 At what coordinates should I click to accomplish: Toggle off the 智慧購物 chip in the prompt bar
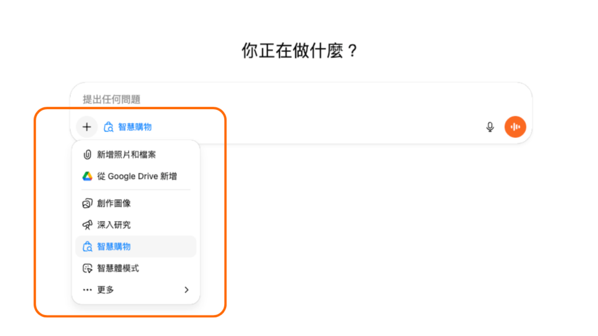[x=128, y=127]
